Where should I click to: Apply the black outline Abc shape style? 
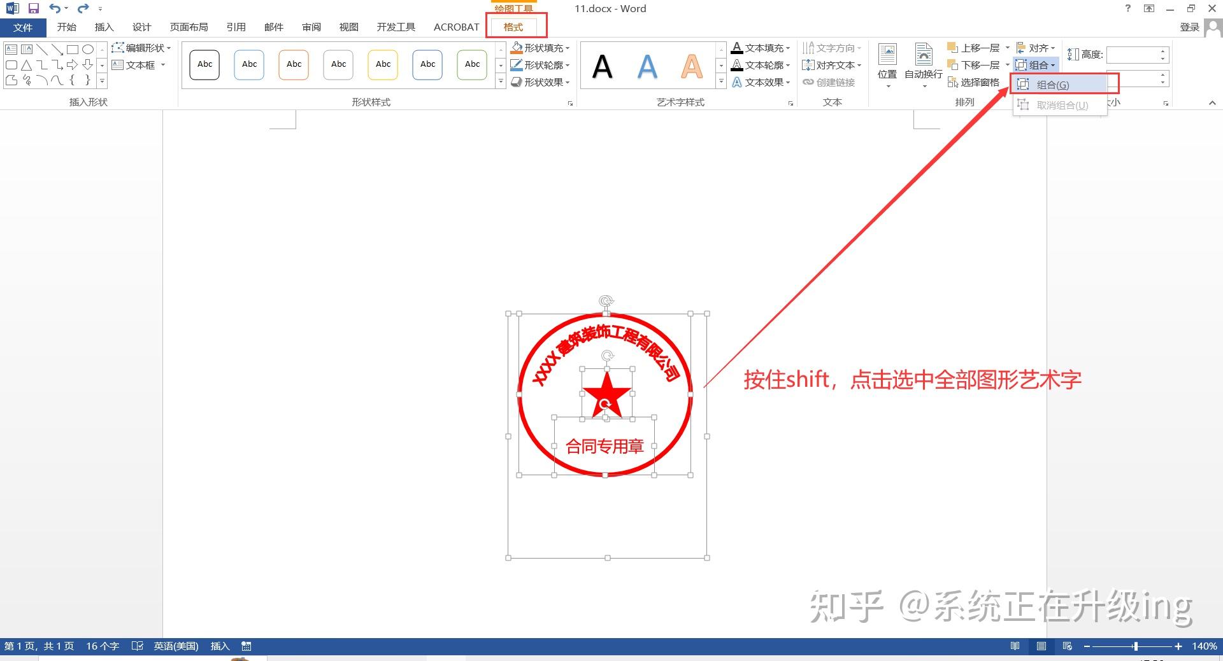point(205,65)
